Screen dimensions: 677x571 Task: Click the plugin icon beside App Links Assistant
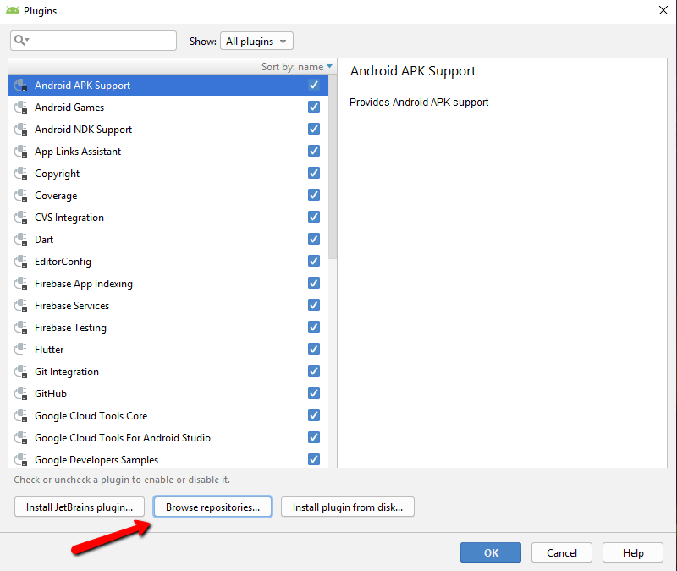pos(20,152)
